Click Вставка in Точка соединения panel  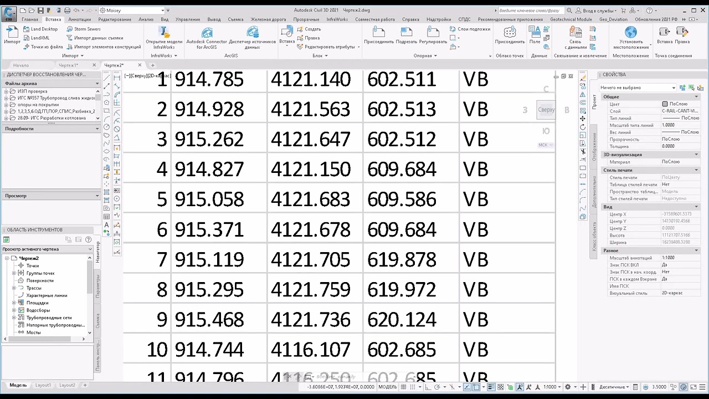665,35
